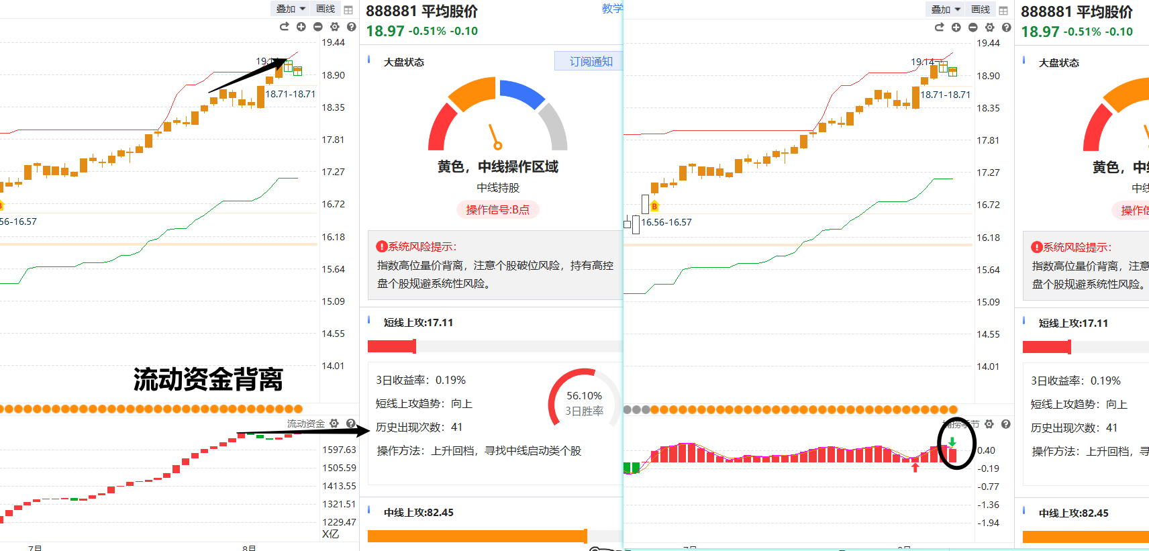The image size is (1149, 551).
Task: Select the 画线 drawing tool in the left chart
Action: pyautogui.click(x=326, y=9)
